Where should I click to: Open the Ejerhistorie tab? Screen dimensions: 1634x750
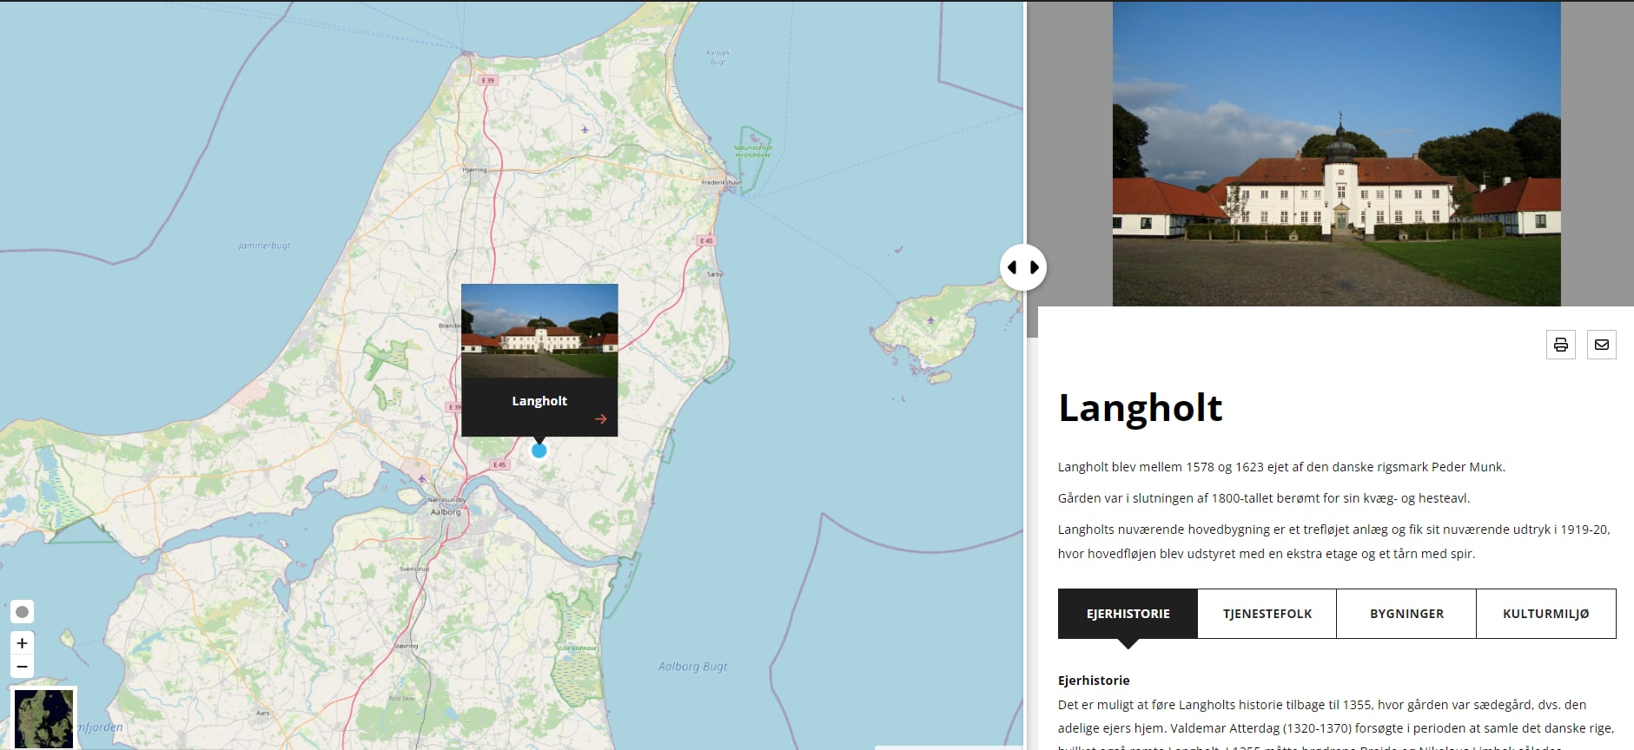coord(1128,614)
